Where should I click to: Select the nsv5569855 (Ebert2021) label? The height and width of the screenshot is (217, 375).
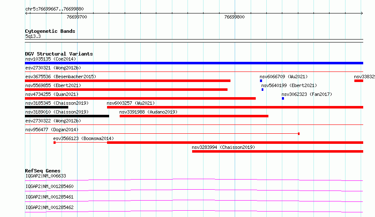pos(53,85)
